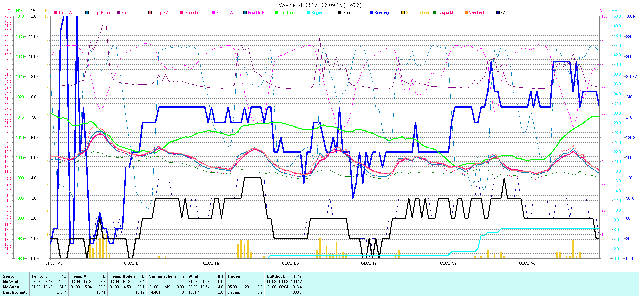The width and height of the screenshot is (639, 296).
Task: Click the chart title Woche 31.08.15 - 06.09.15
Action: click(x=319, y=5)
